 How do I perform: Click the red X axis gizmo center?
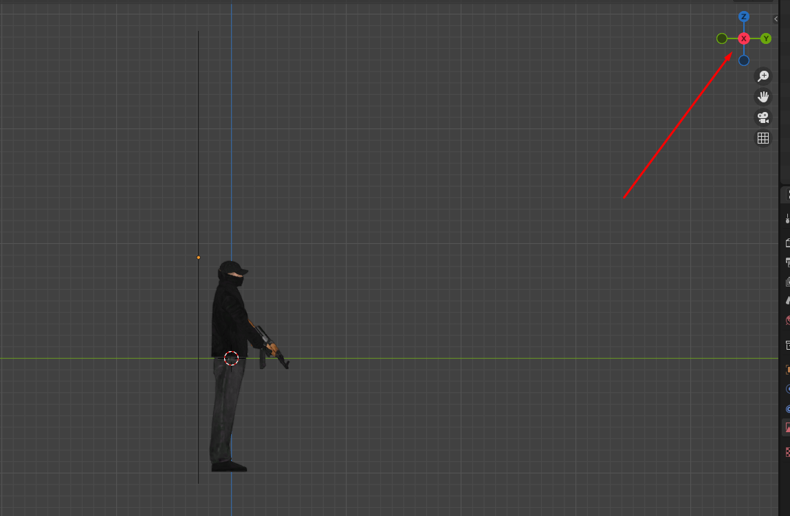743,38
